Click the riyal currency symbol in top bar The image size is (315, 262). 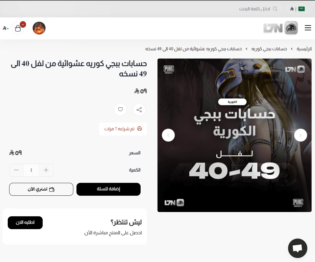[x=292, y=9]
